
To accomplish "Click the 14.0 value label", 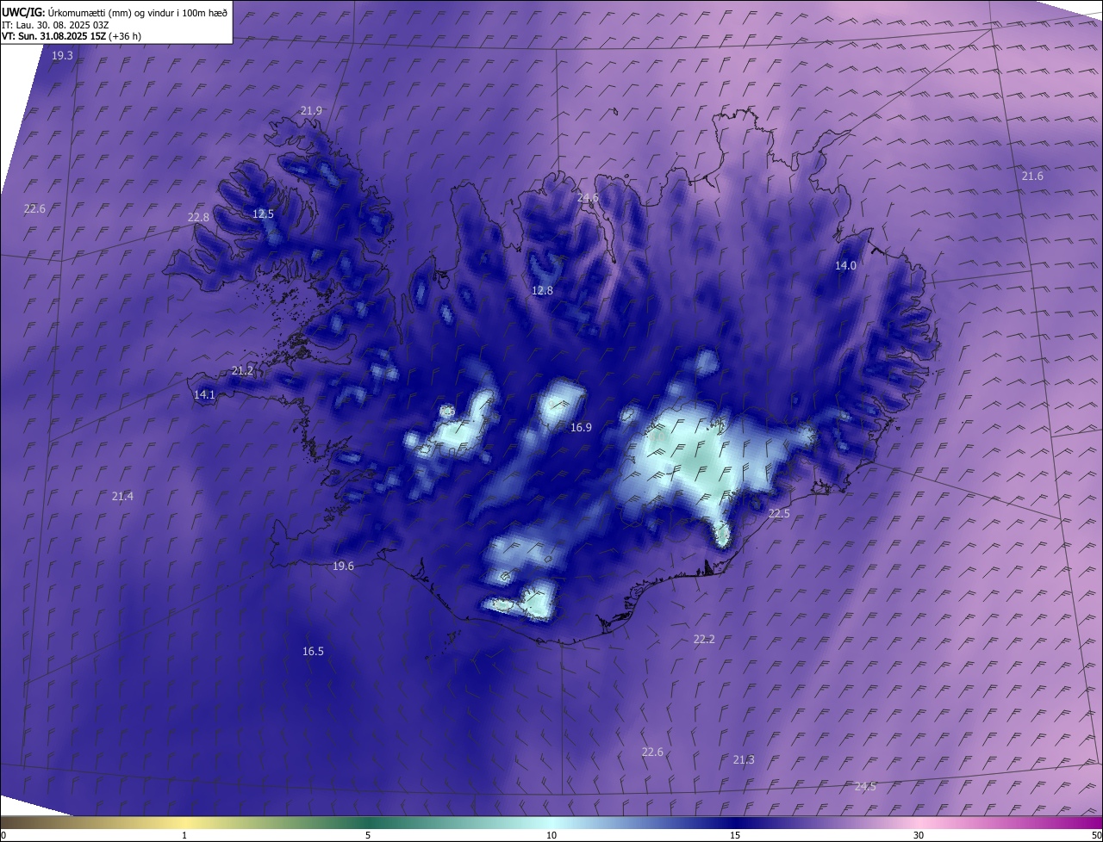I will point(845,265).
